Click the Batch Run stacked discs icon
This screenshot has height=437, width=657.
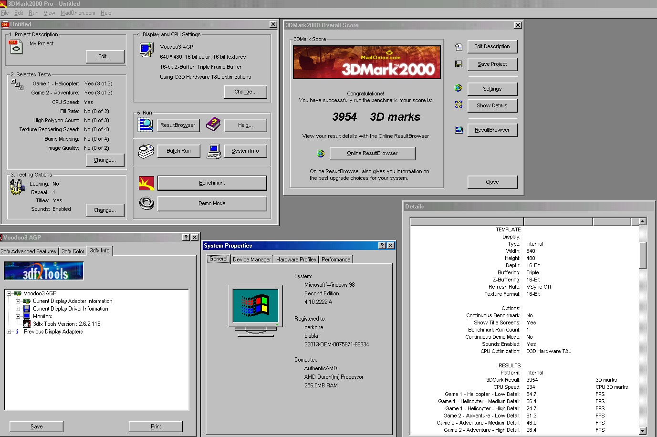146,151
